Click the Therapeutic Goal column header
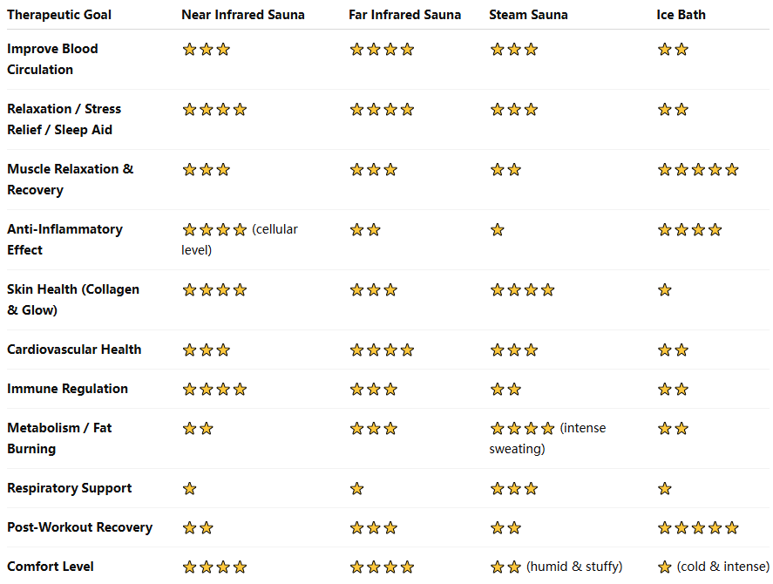Image resolution: width=773 pixels, height=584 pixels. pos(59,15)
